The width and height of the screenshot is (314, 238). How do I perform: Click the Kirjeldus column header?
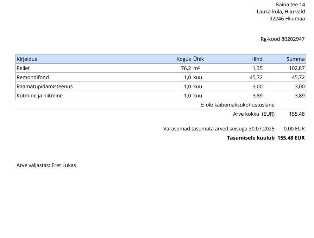click(27, 59)
